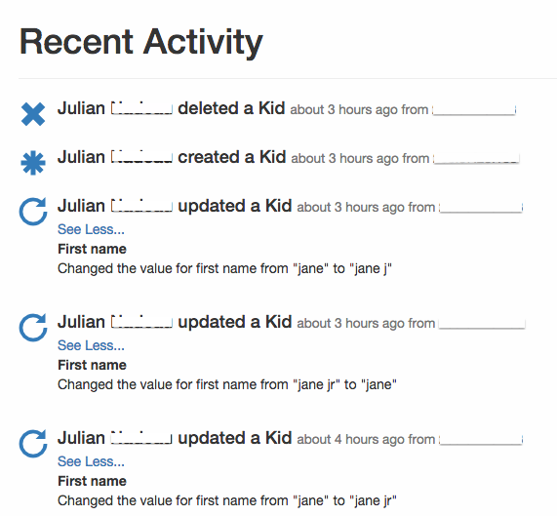Open first "updated a Kid" activity entry
Image resolution: width=557 pixels, height=516 pixels.
coord(235,206)
